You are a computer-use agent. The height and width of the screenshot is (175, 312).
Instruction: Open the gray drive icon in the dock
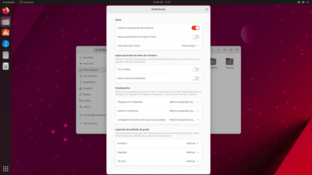[6, 55]
